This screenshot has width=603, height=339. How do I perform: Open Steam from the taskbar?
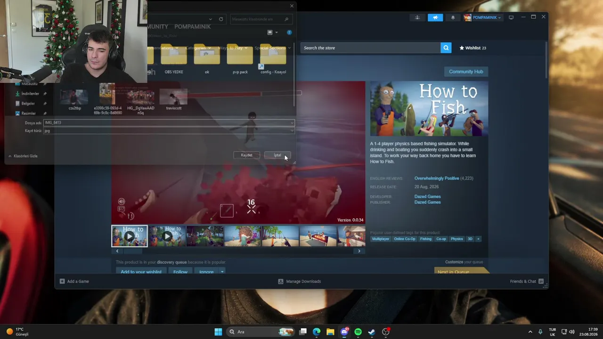click(x=372, y=332)
